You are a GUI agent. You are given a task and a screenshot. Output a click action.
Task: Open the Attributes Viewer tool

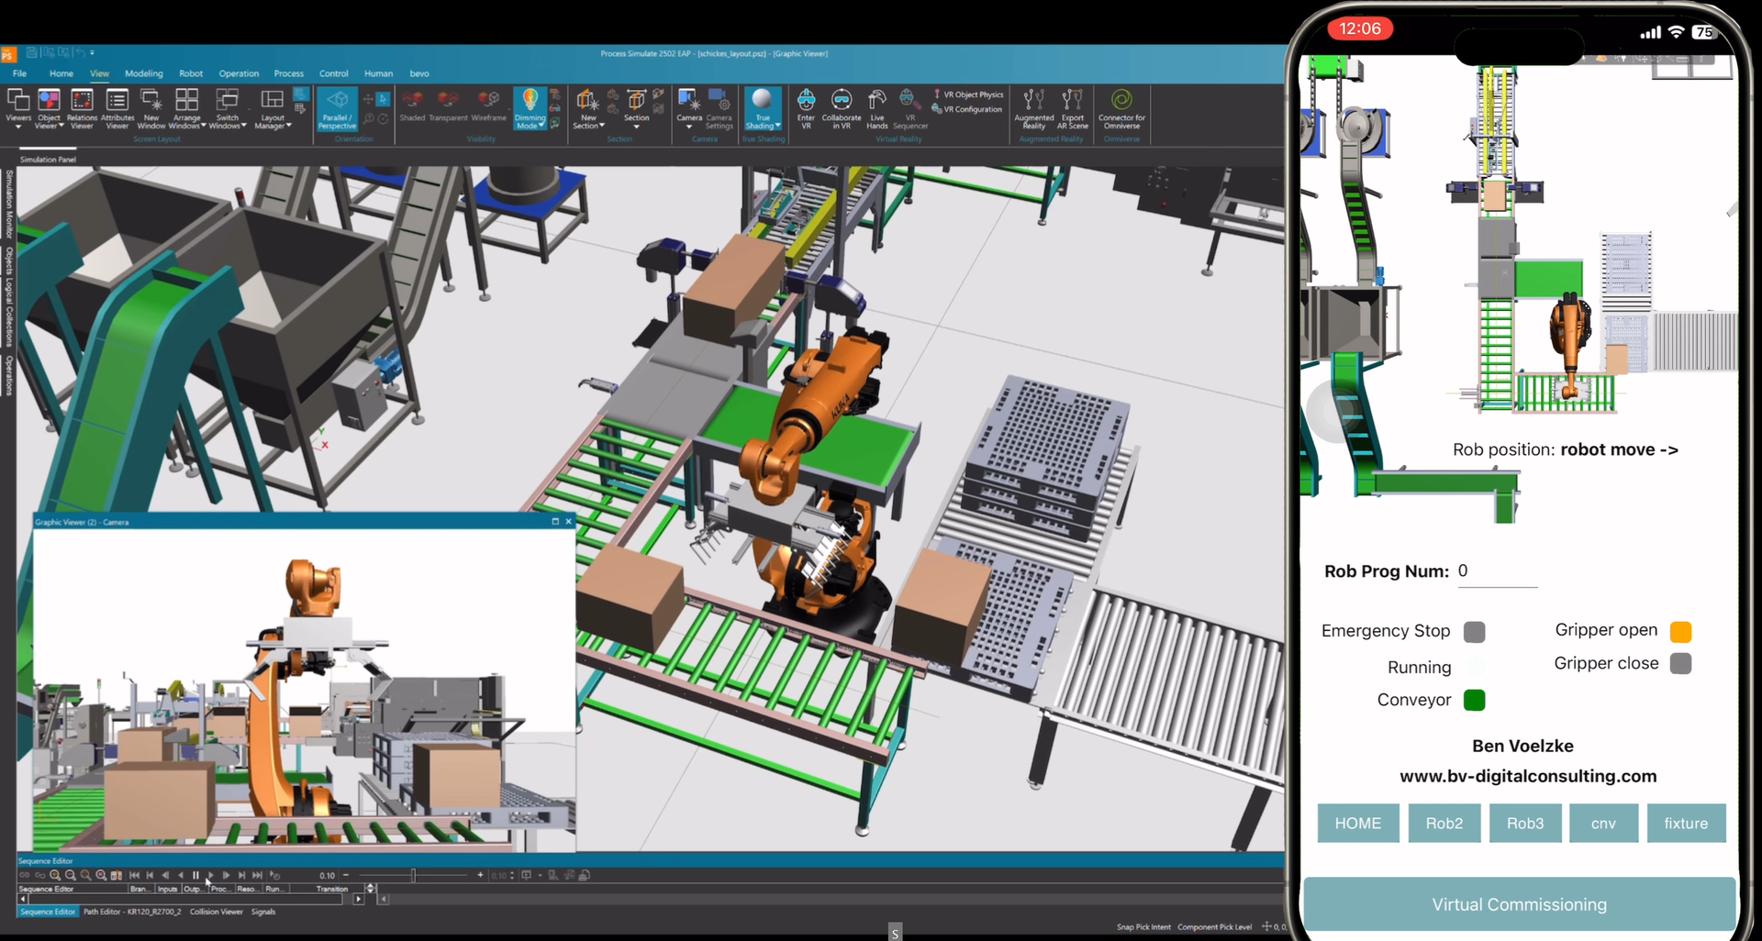pyautogui.click(x=117, y=109)
